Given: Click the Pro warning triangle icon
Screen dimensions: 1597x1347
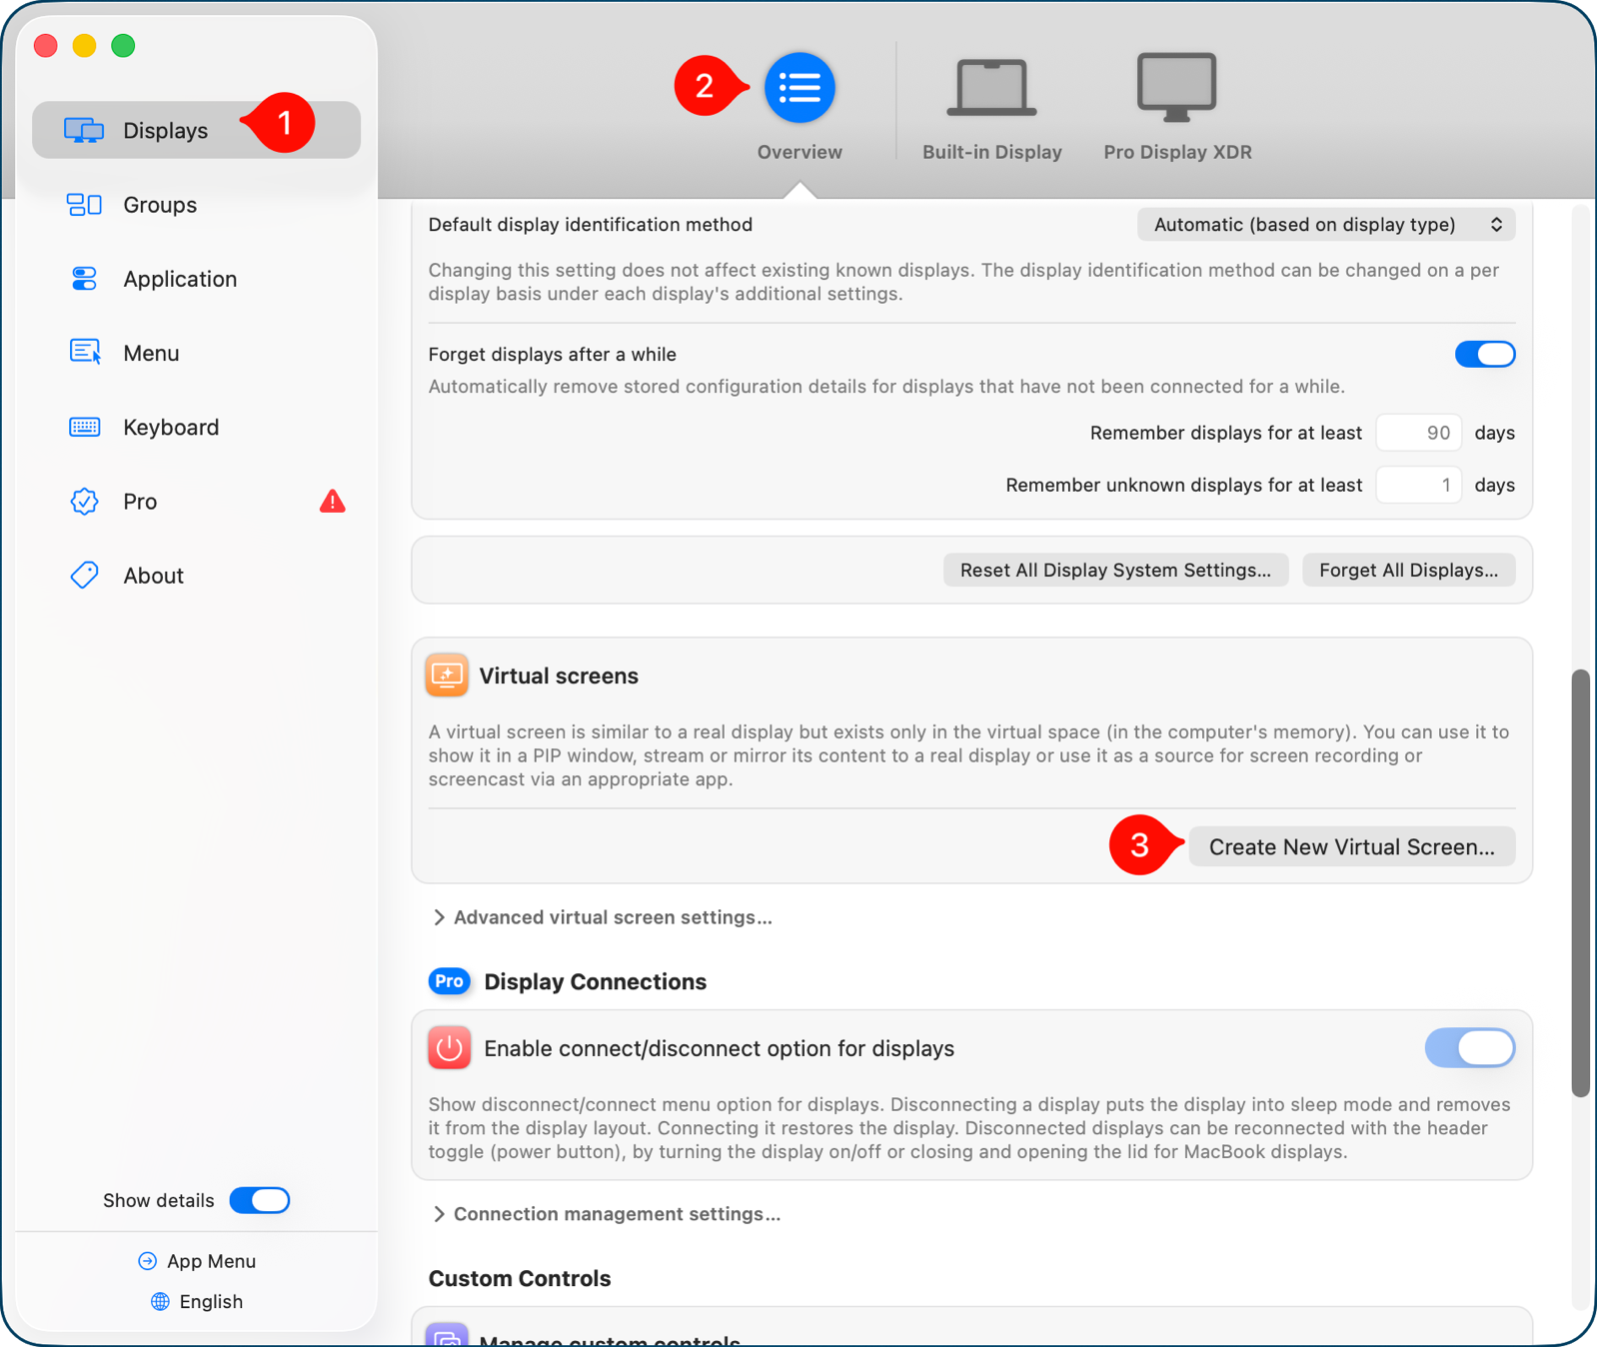Looking at the screenshot, I should click(333, 502).
